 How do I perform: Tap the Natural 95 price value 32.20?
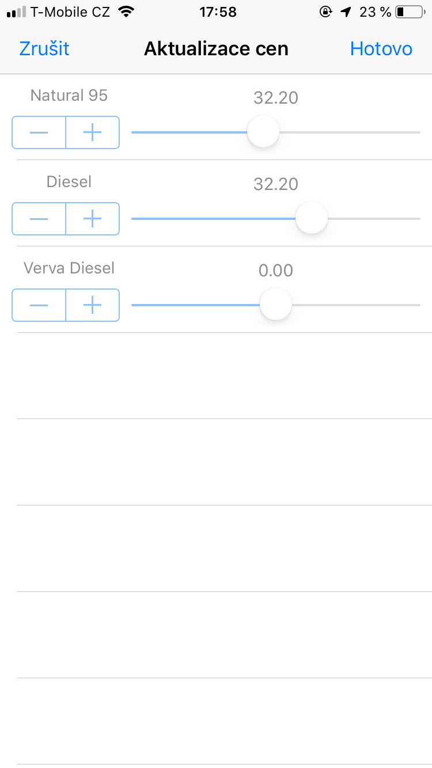[276, 98]
